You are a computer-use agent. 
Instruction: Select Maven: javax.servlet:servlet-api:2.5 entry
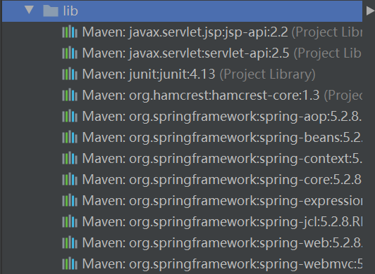pyautogui.click(x=185, y=53)
